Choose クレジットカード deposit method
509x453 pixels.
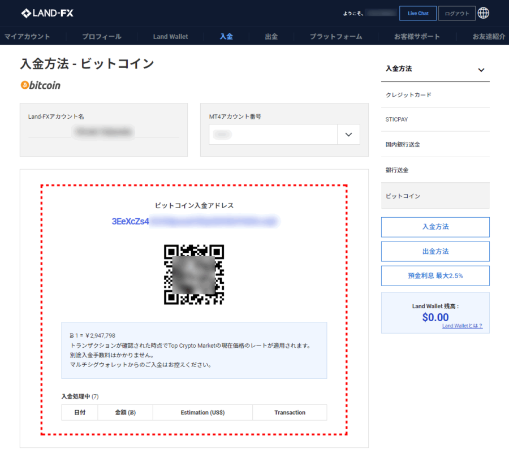coord(435,95)
